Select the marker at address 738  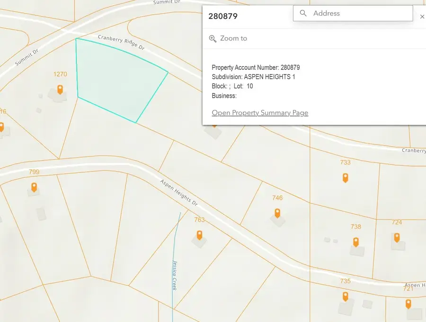click(356, 242)
